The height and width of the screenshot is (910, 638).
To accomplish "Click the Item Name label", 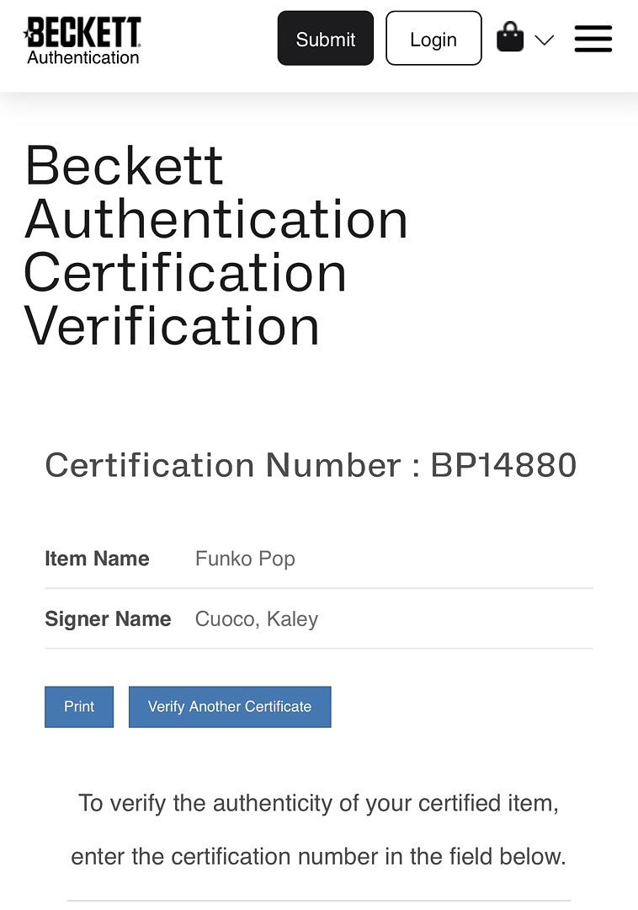I will pos(97,559).
